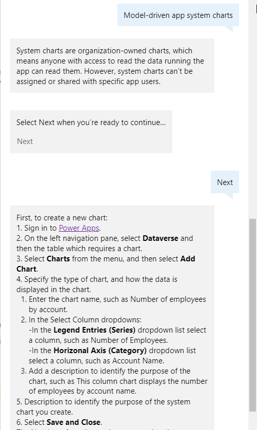Click the bold 'Dataverse' word
257x430 pixels.
click(161, 238)
